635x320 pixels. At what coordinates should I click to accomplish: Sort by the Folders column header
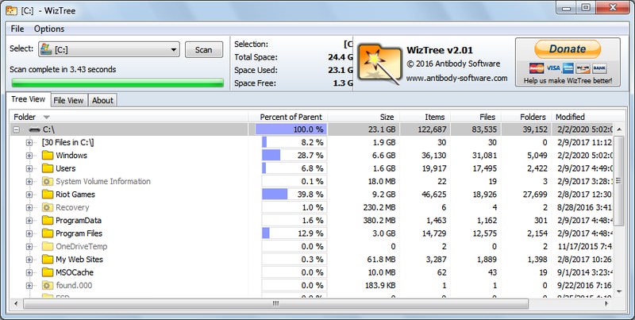point(526,117)
